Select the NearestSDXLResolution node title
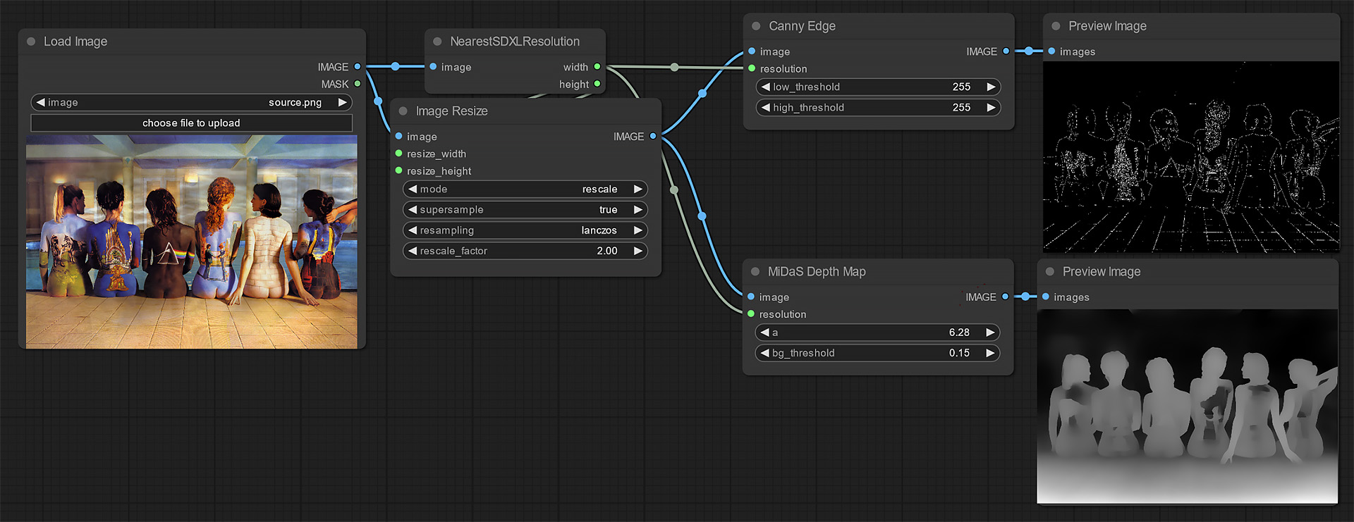 pos(515,42)
